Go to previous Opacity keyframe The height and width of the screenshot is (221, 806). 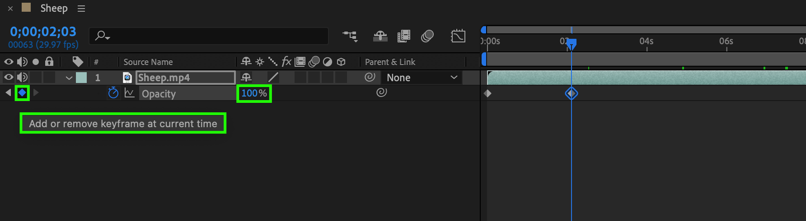pos(8,93)
